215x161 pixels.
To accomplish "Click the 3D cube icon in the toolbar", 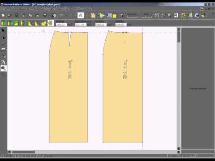I will 54,16.
